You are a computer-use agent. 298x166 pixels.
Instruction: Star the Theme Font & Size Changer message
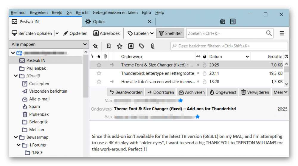click(x=99, y=65)
